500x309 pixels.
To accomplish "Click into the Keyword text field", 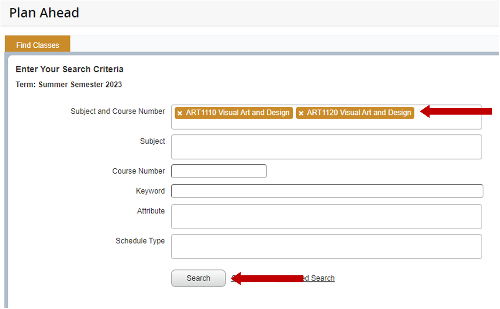I will [327, 191].
